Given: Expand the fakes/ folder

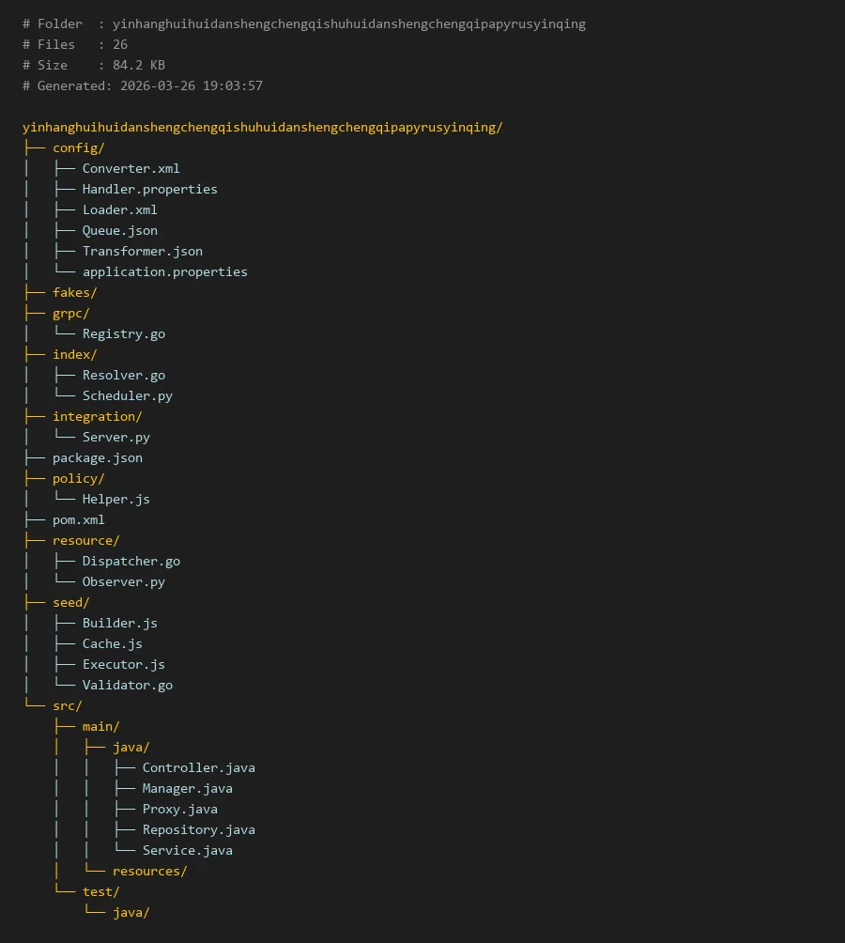Looking at the screenshot, I should point(74,292).
